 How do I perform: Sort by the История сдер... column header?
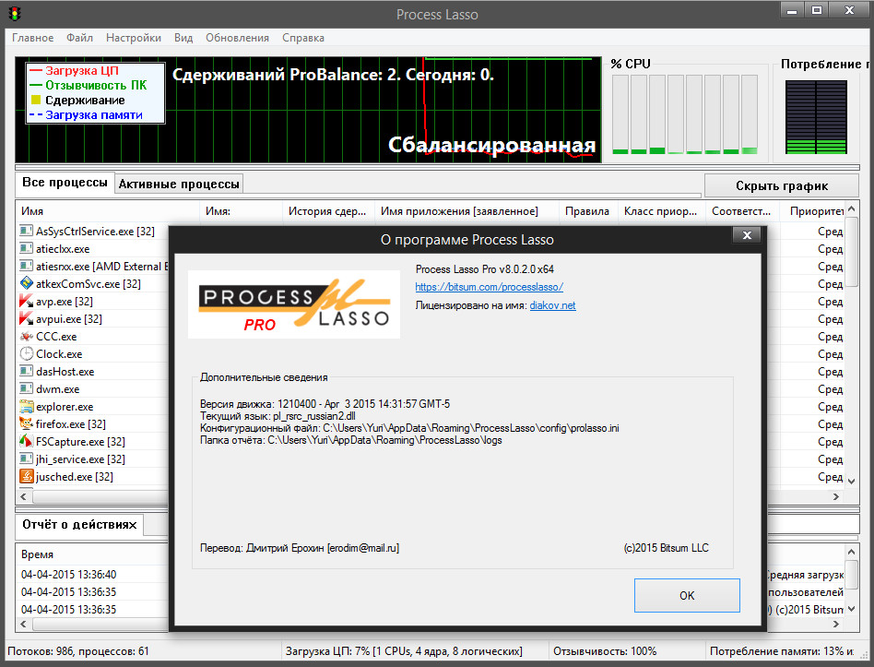[328, 211]
